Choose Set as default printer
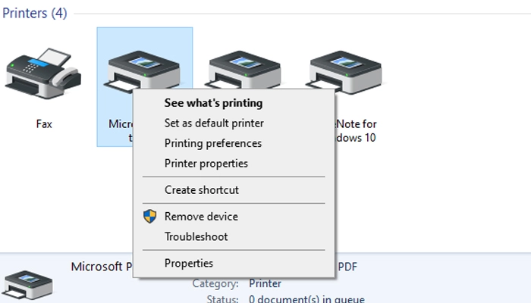The width and height of the screenshot is (531, 303). (x=214, y=123)
